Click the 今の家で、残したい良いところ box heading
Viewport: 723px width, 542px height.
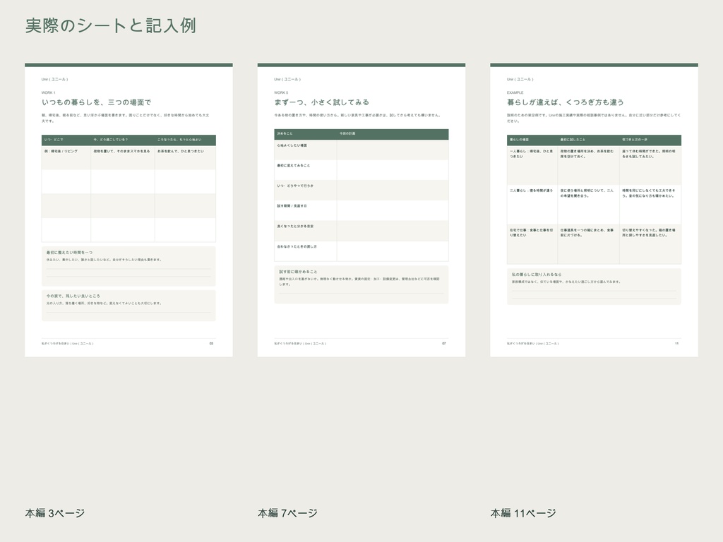pos(73,296)
